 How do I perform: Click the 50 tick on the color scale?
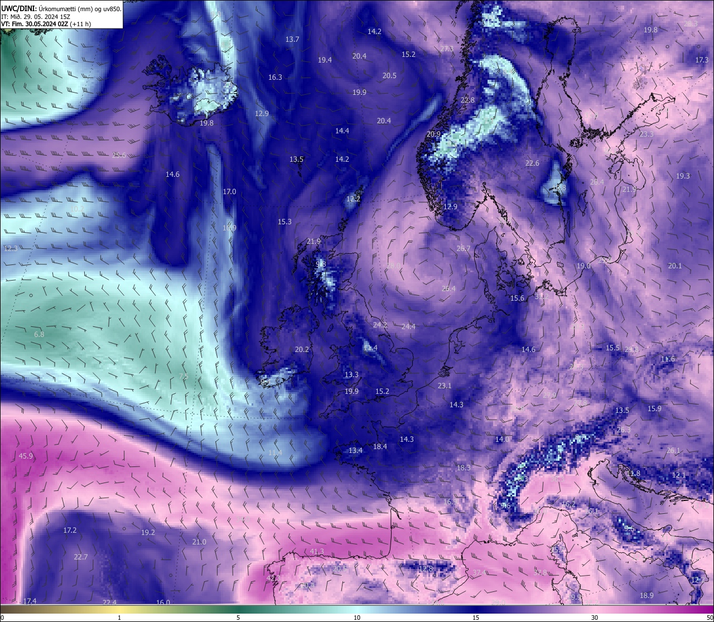pos(709,618)
